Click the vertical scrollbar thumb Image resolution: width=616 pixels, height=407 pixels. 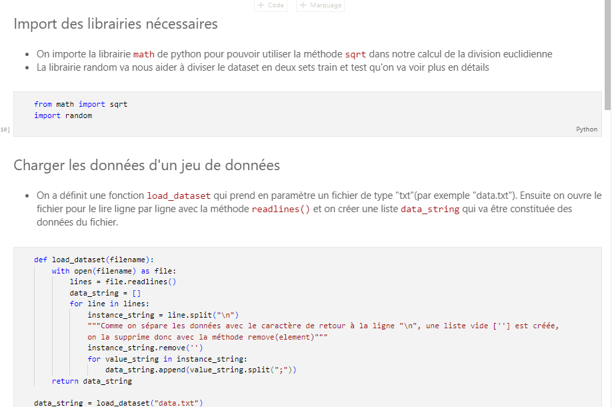(608, 55)
